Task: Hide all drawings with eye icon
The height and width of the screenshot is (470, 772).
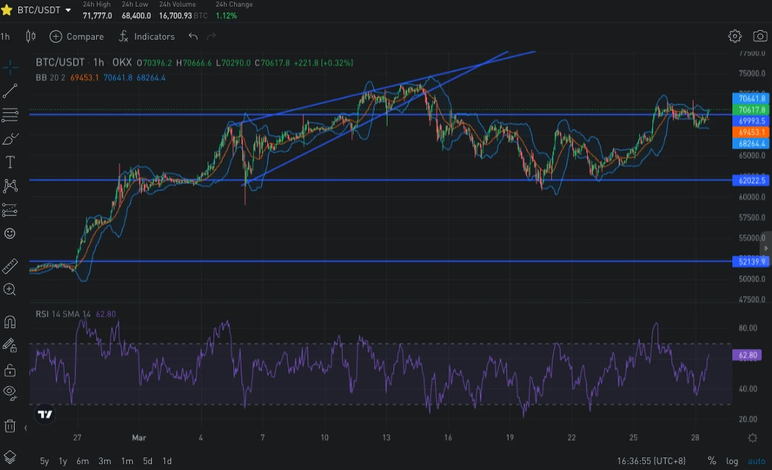Action: pos(10,392)
